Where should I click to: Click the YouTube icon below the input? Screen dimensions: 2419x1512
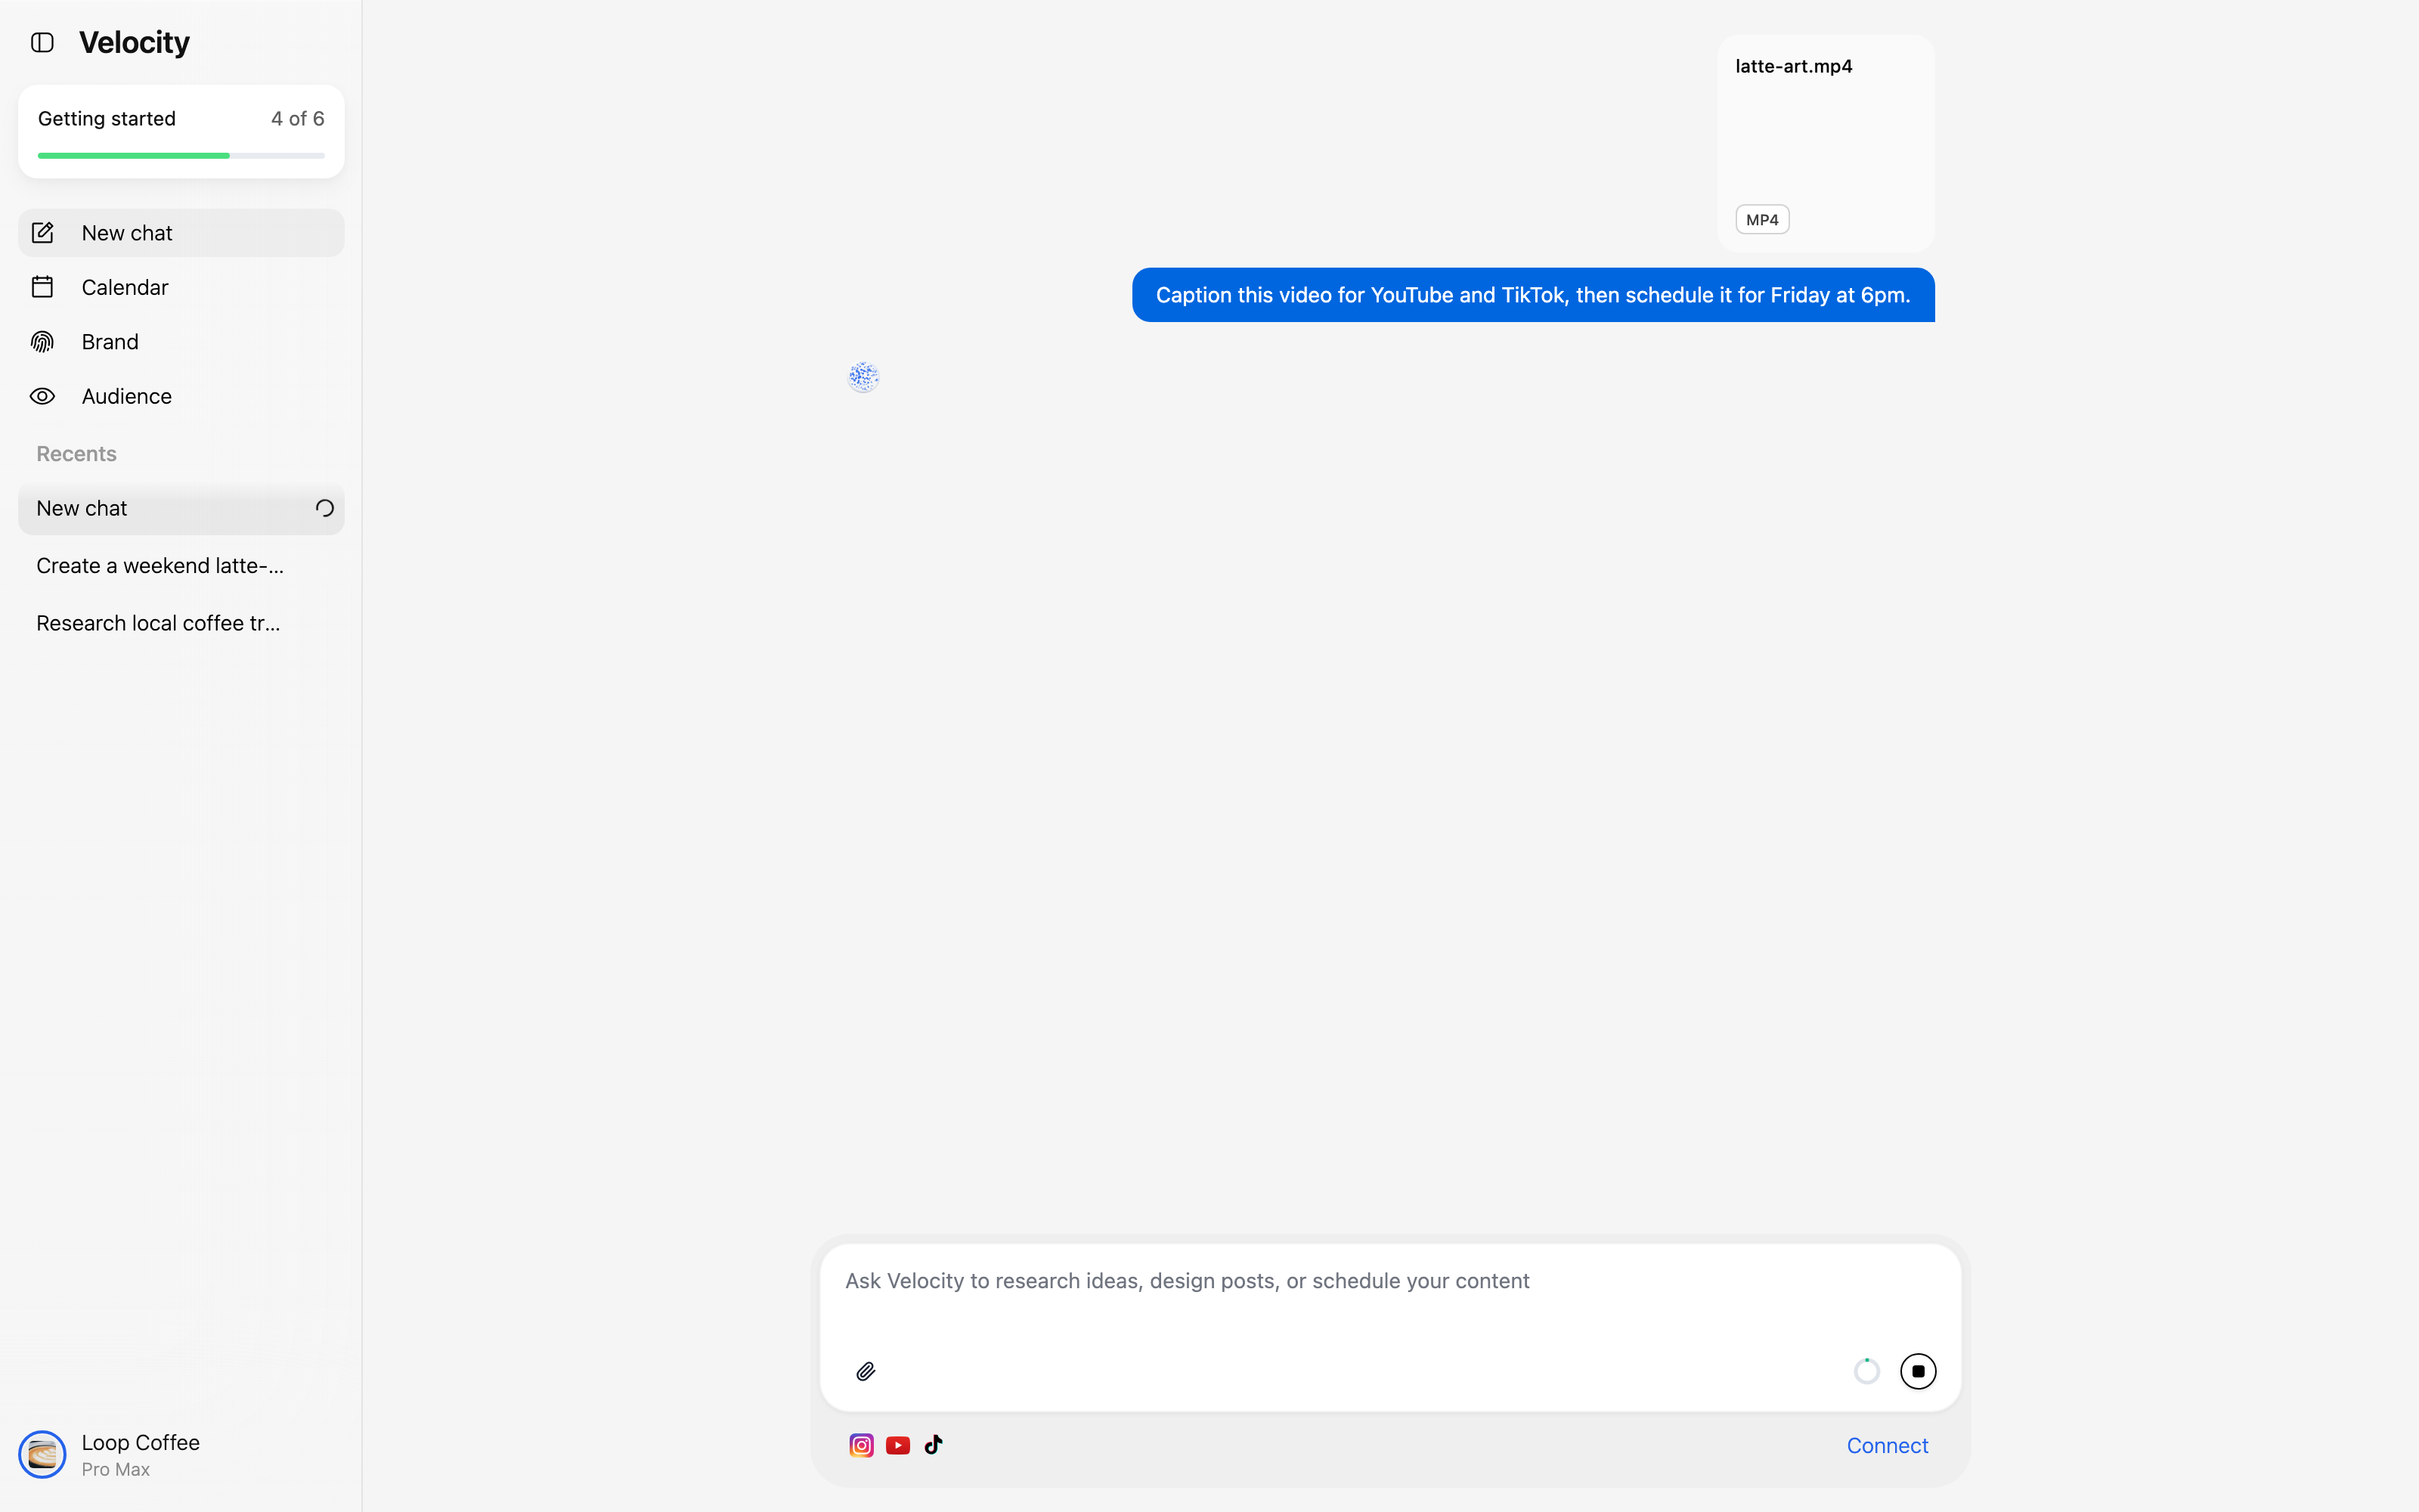coord(897,1446)
